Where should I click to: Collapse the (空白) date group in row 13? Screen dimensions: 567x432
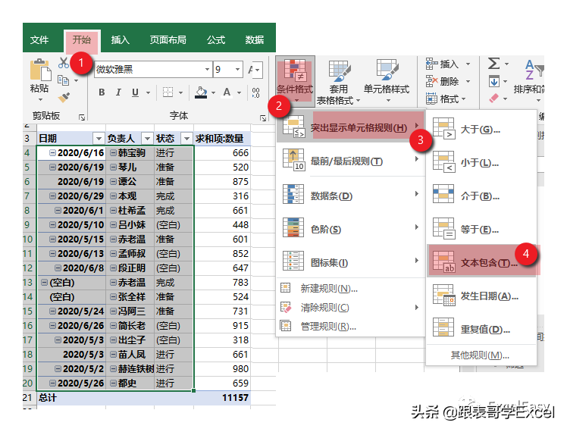coord(44,283)
